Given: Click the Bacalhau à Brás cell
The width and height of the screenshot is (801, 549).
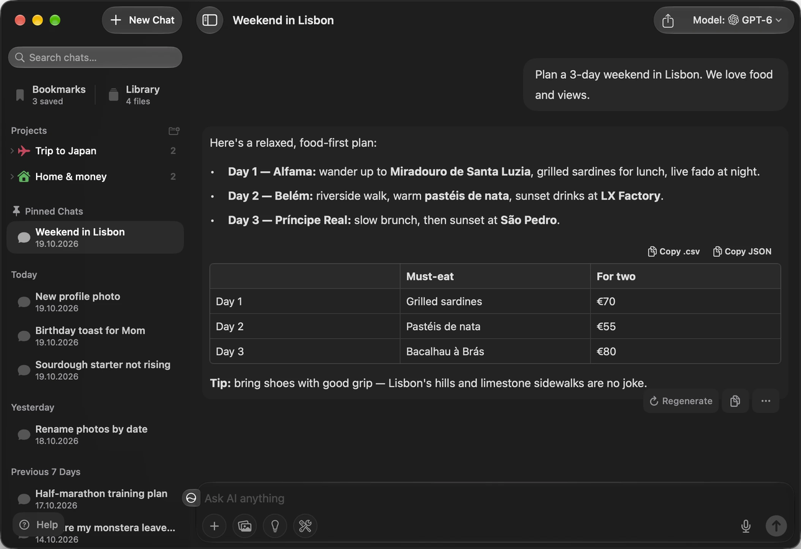Looking at the screenshot, I should 495,351.
